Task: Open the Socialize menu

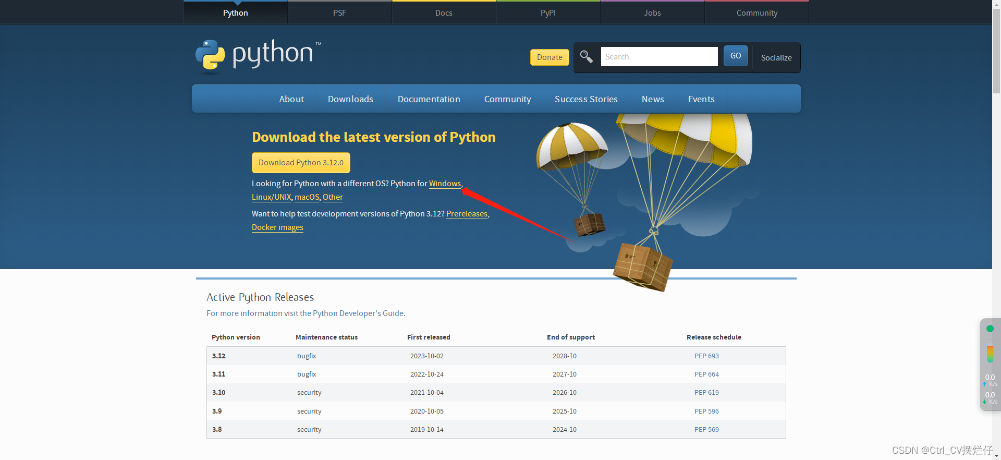Action: click(x=776, y=57)
